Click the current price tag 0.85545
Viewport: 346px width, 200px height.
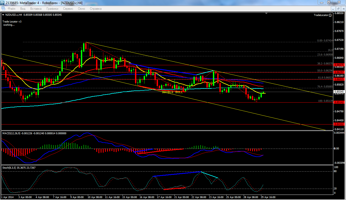[338, 92]
